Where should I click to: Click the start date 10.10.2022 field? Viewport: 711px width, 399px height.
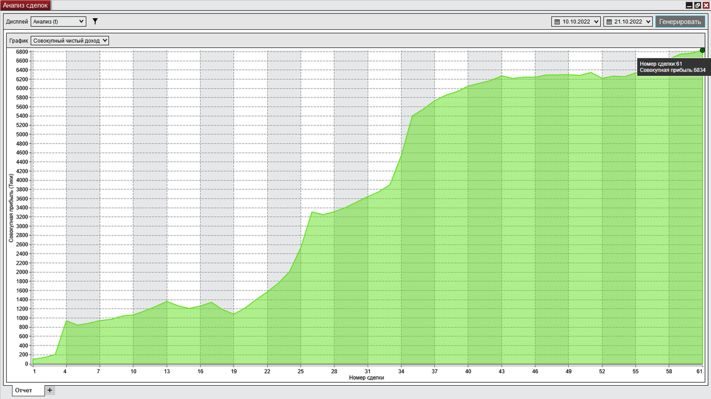[576, 22]
